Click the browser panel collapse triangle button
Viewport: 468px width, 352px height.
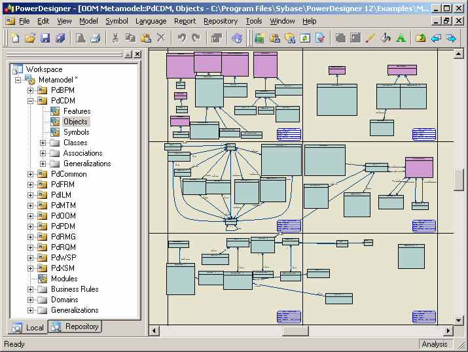pyautogui.click(x=128, y=54)
